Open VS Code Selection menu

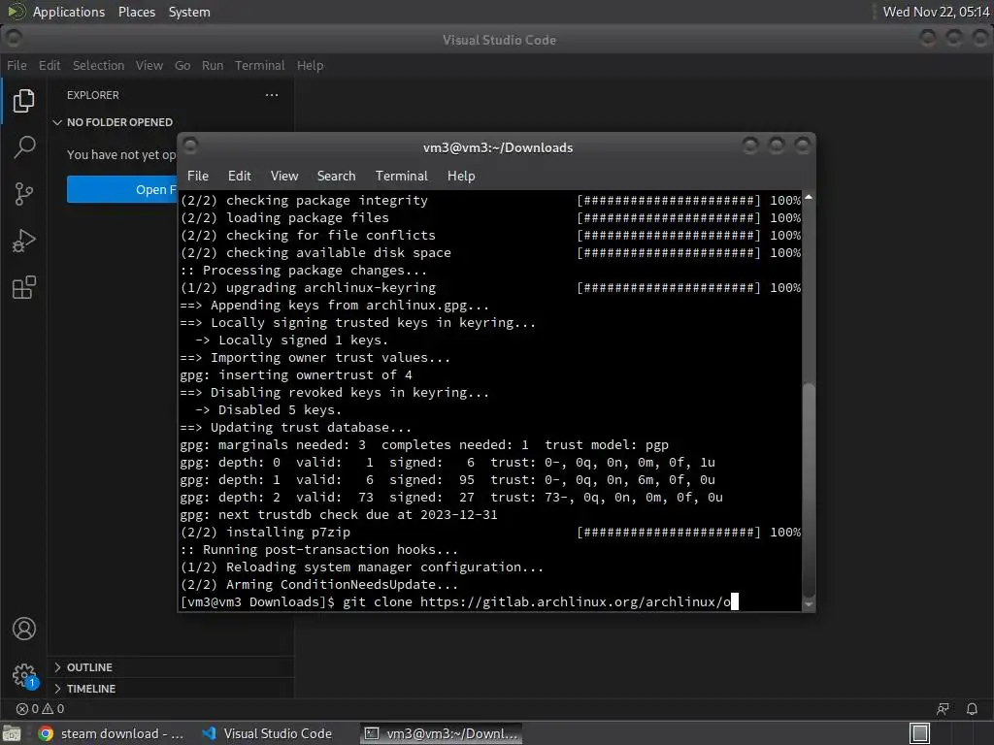pyautogui.click(x=98, y=65)
